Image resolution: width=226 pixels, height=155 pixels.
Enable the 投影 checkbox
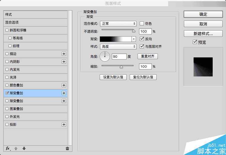(x=7, y=124)
